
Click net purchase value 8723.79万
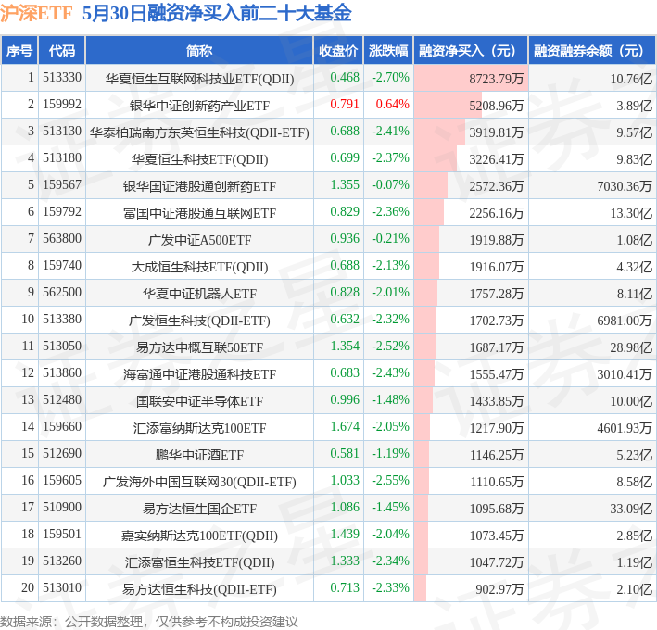[497, 79]
